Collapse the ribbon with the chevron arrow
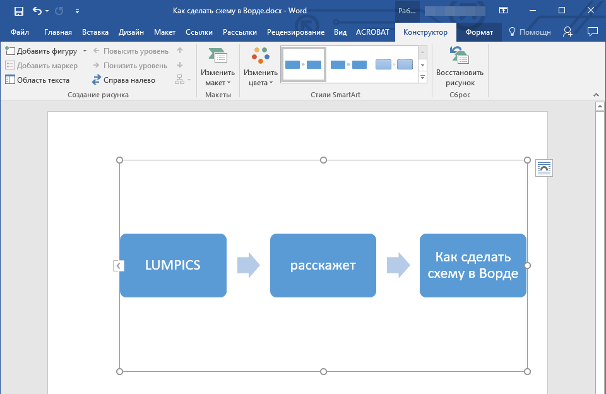Screen dimensions: 606x394 595,95
